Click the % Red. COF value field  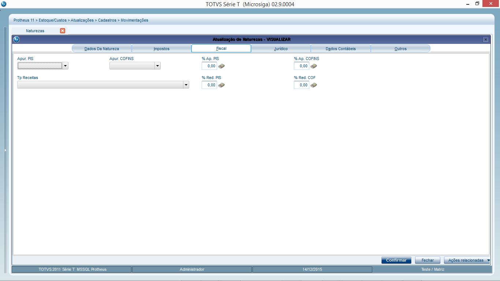(302, 85)
